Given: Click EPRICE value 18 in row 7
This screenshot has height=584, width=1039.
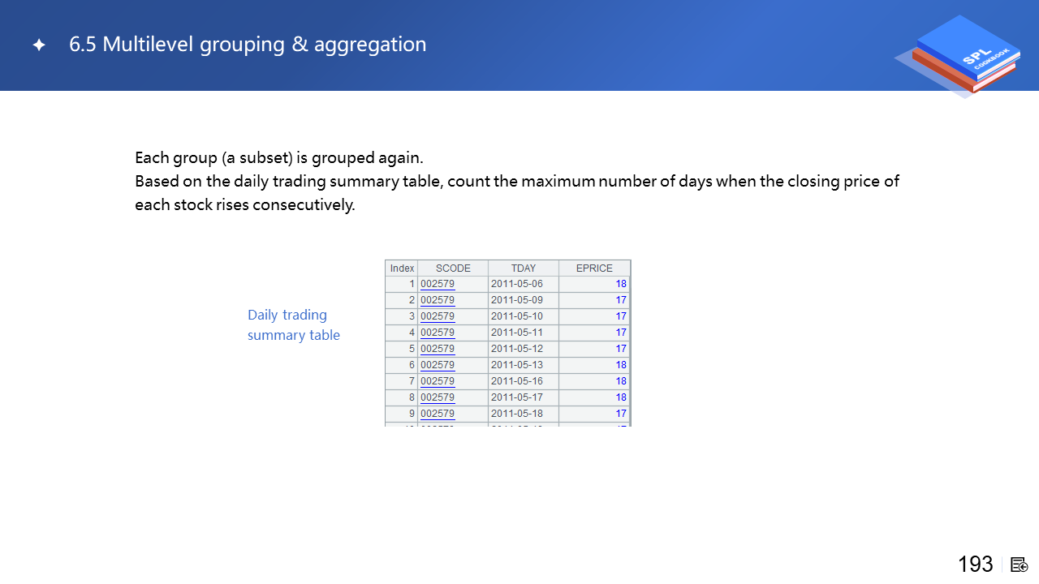Looking at the screenshot, I should [620, 381].
